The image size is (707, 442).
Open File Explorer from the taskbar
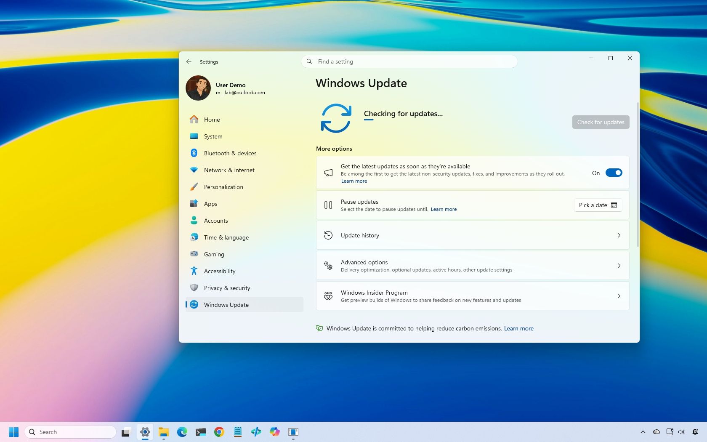[163, 432]
